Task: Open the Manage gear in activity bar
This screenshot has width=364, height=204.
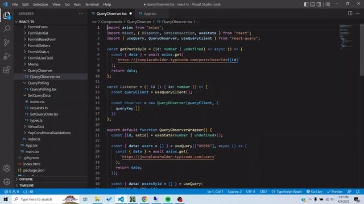Action: [7, 181]
